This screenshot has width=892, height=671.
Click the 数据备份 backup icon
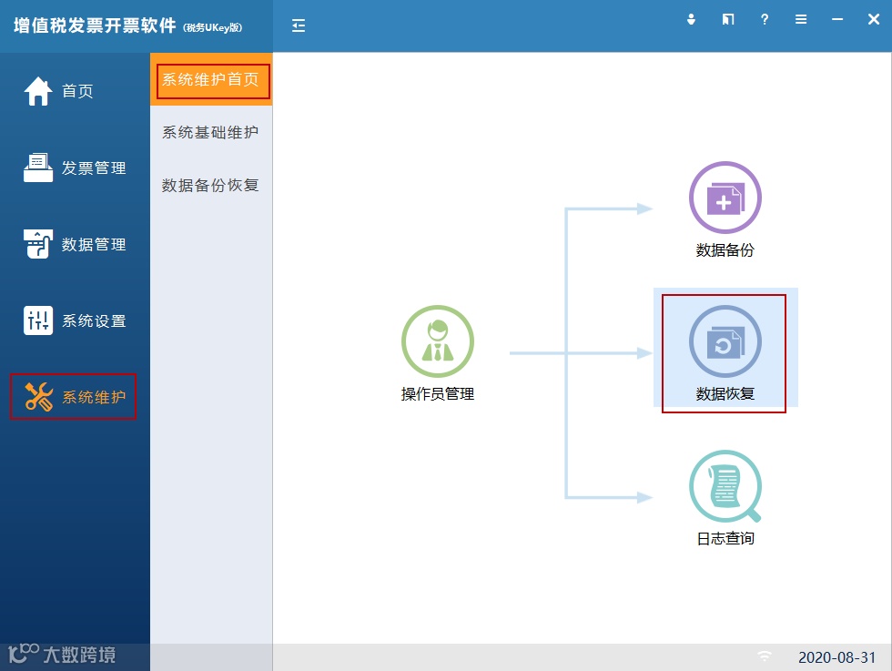(725, 198)
